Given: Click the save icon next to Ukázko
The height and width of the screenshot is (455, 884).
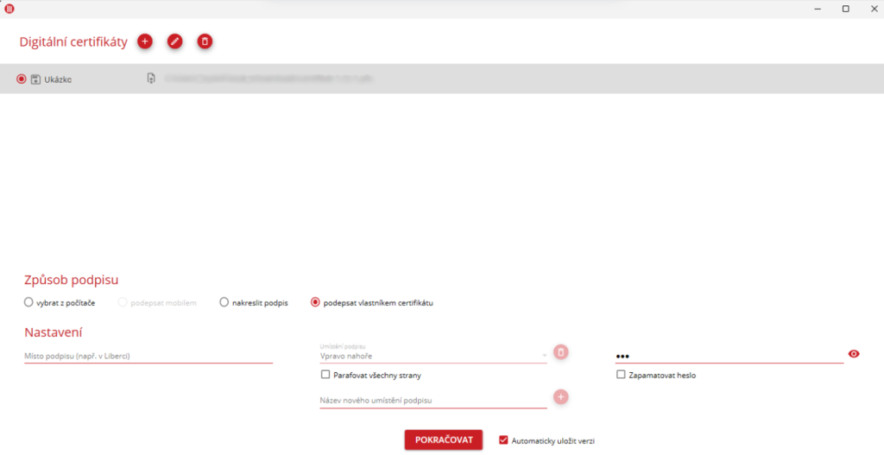Looking at the screenshot, I should coord(35,79).
